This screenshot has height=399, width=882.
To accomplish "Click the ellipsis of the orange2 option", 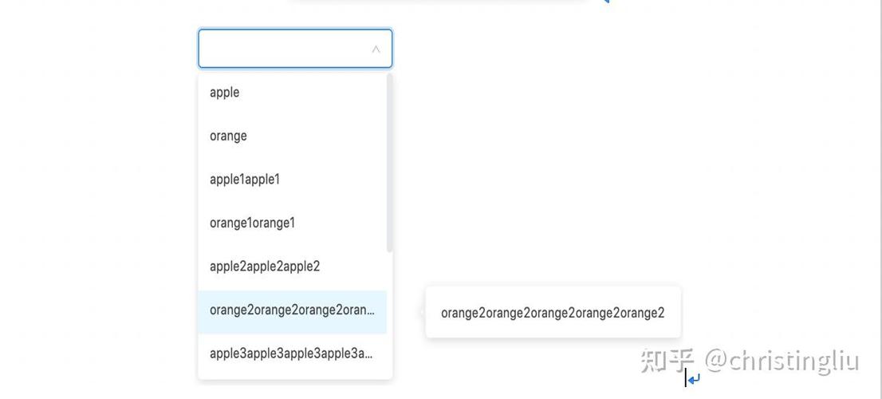I will click(x=369, y=313).
